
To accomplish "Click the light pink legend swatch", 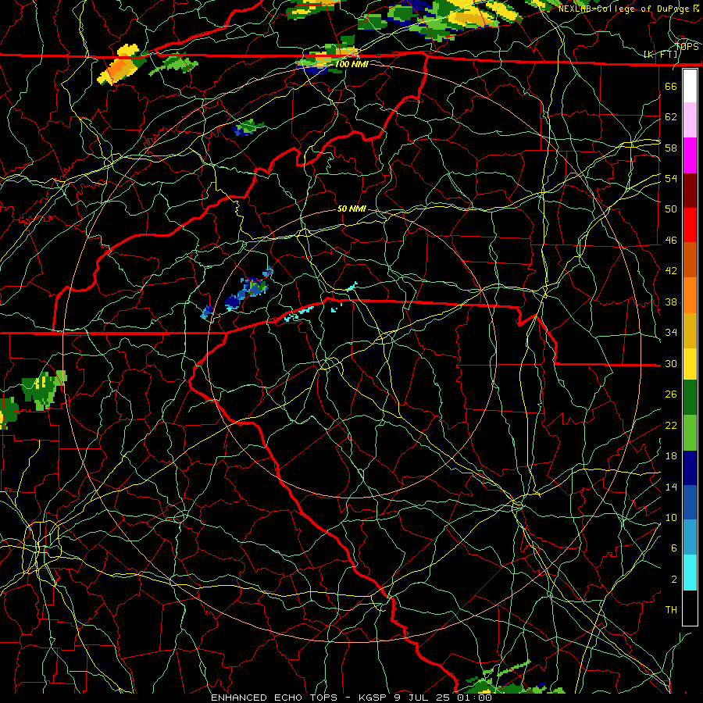I will 690,120.
